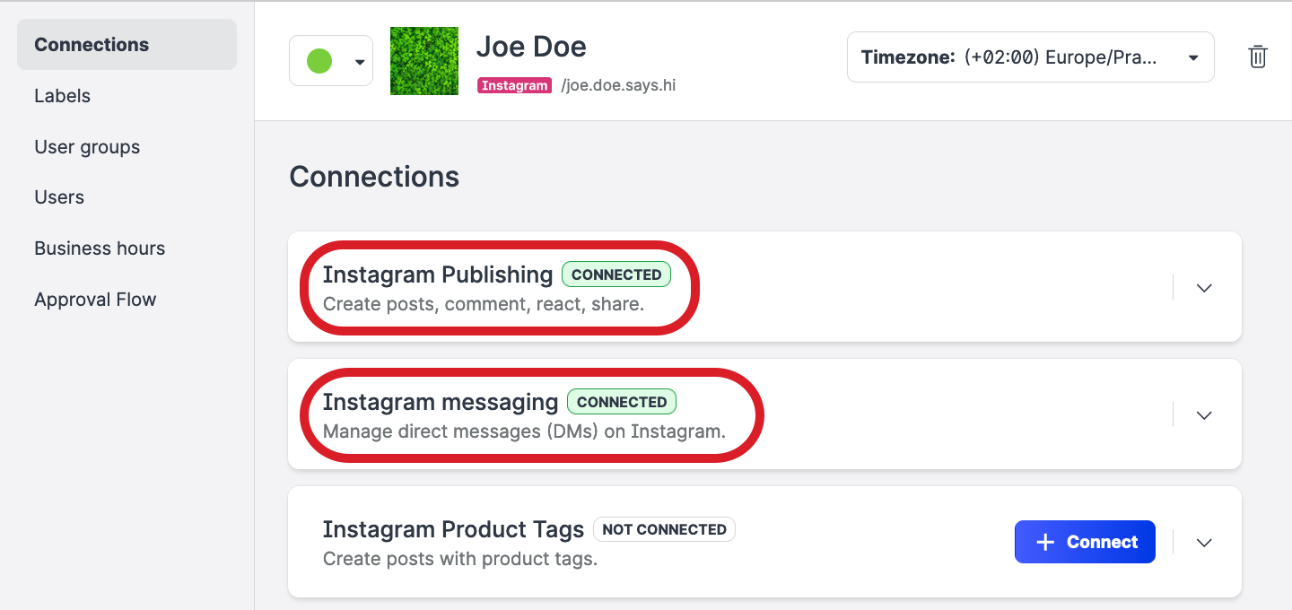Click the Connect button for Product Tags
Screen dimensions: 1292x610
click(1085, 542)
